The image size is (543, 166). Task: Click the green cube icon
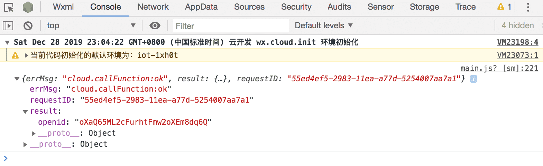coord(28,7)
